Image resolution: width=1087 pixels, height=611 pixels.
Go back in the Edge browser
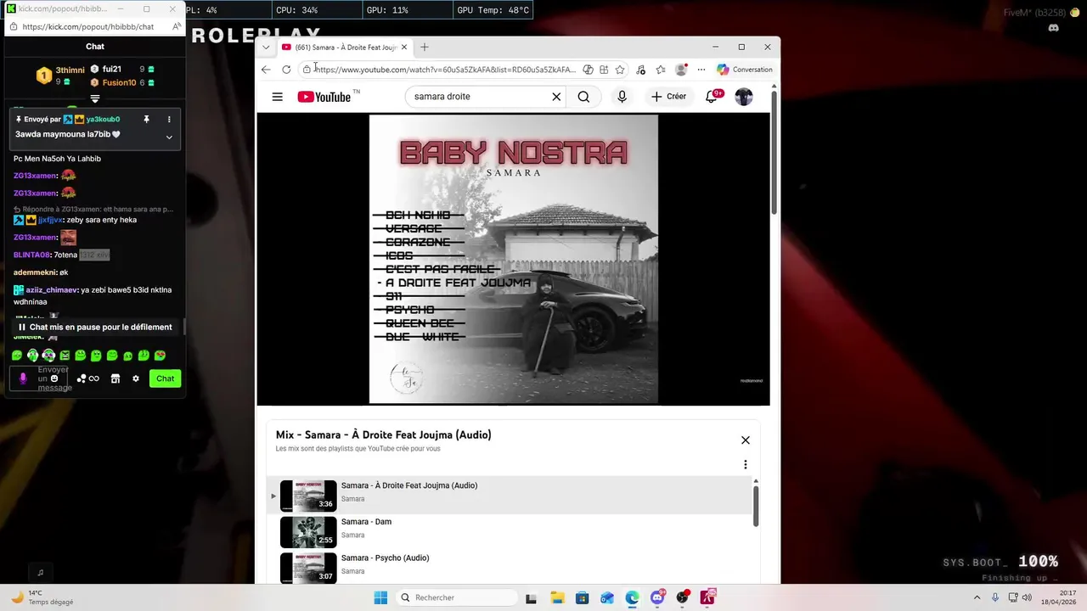[266, 70]
